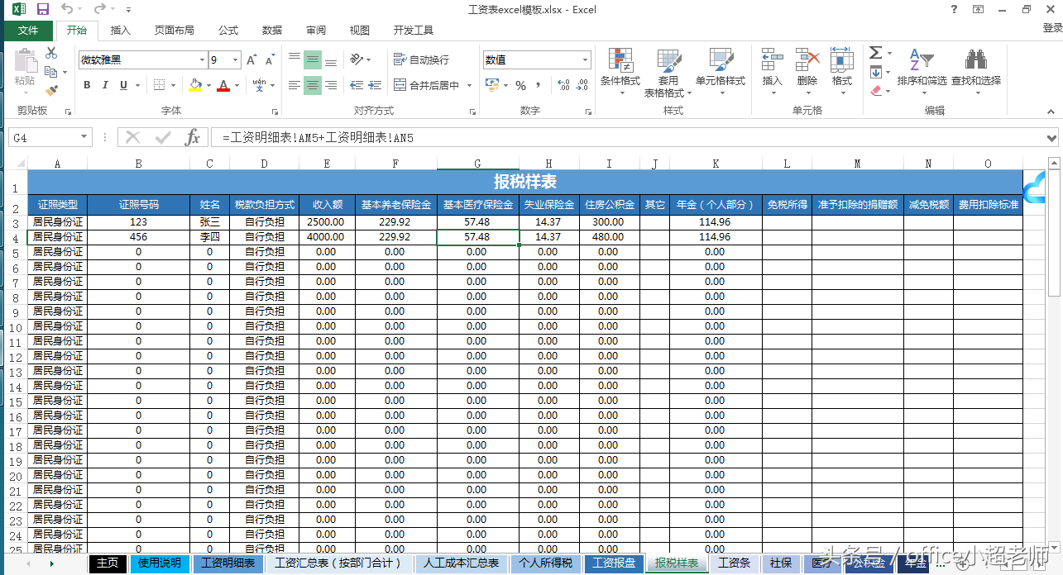Toggle underline formatting
The width and height of the screenshot is (1063, 575).
coord(123,85)
